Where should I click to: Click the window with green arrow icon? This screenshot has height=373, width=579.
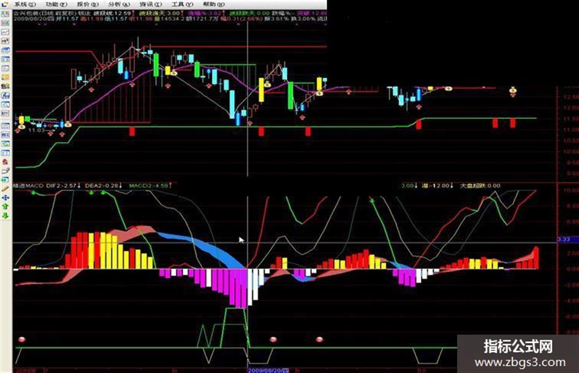[5, 180]
